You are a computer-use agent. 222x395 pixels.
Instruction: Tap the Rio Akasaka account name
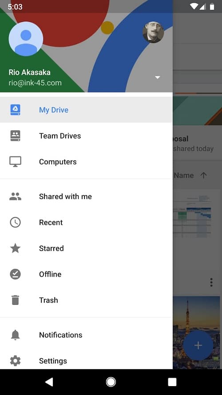pyautogui.click(x=29, y=72)
